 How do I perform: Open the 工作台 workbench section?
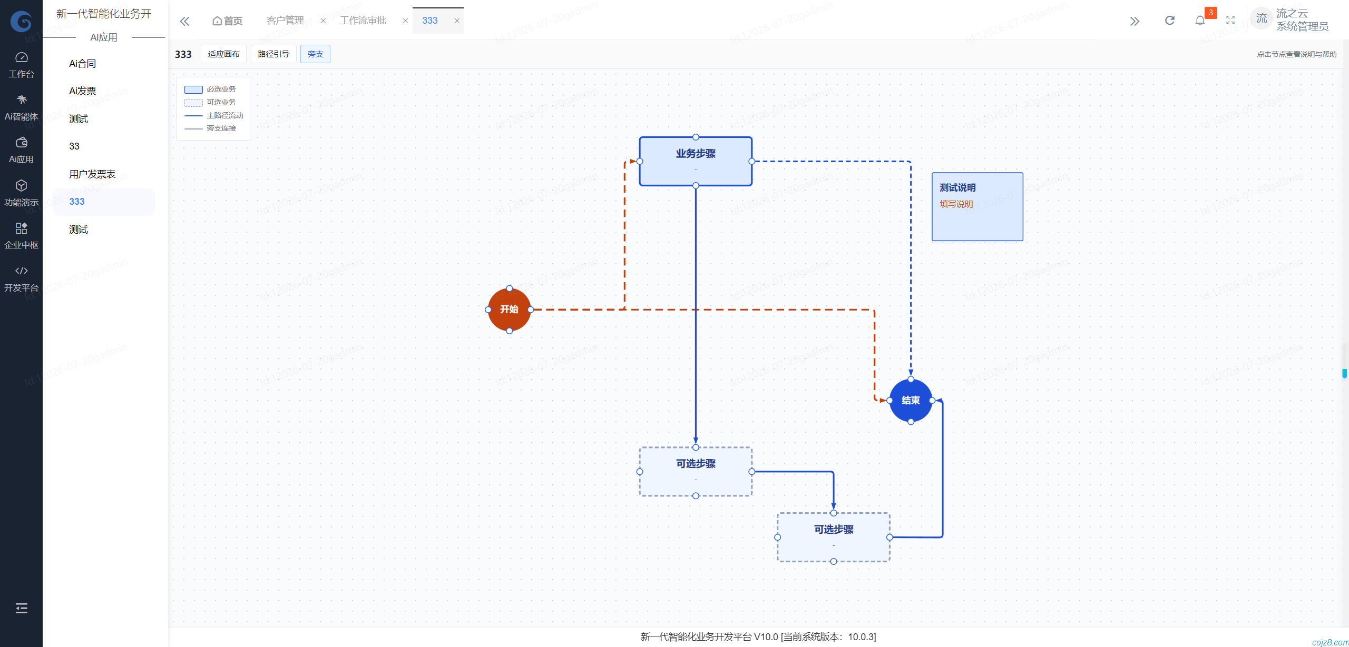click(21, 65)
